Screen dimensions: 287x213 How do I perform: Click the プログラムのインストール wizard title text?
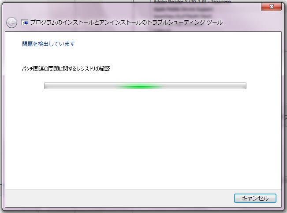pyautogui.click(x=126, y=22)
